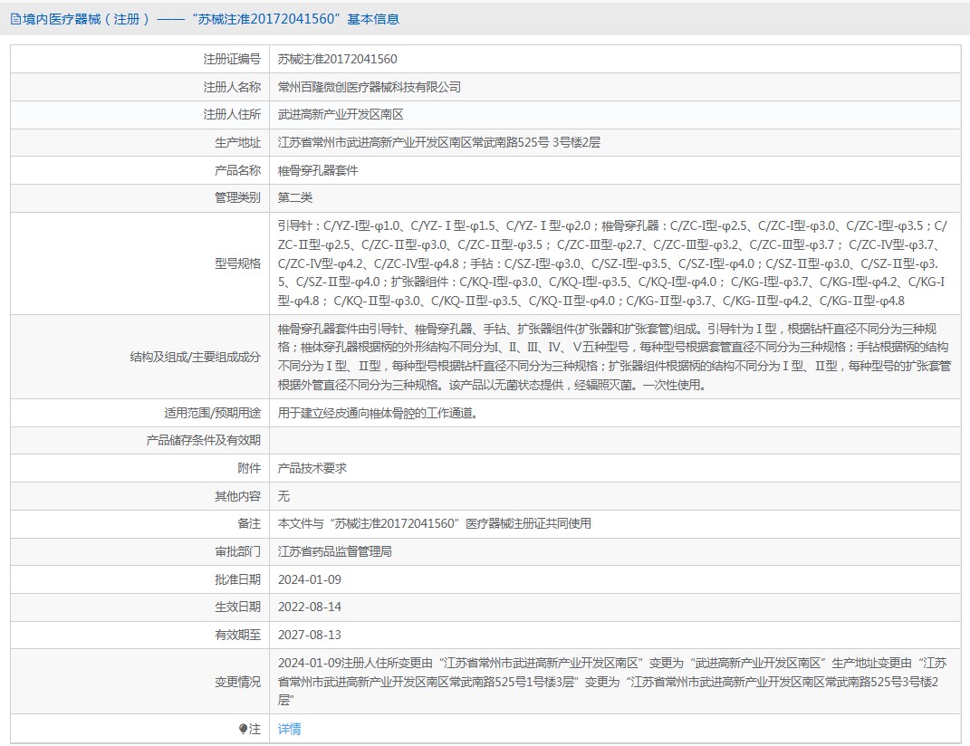Click change record text starting 2024-01-09注册人住所

tap(612, 682)
